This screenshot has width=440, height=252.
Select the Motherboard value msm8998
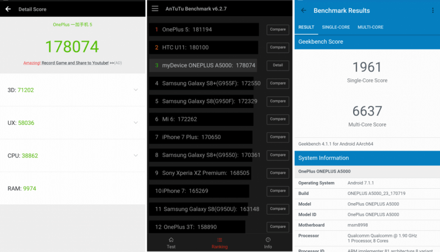click(x=358, y=225)
